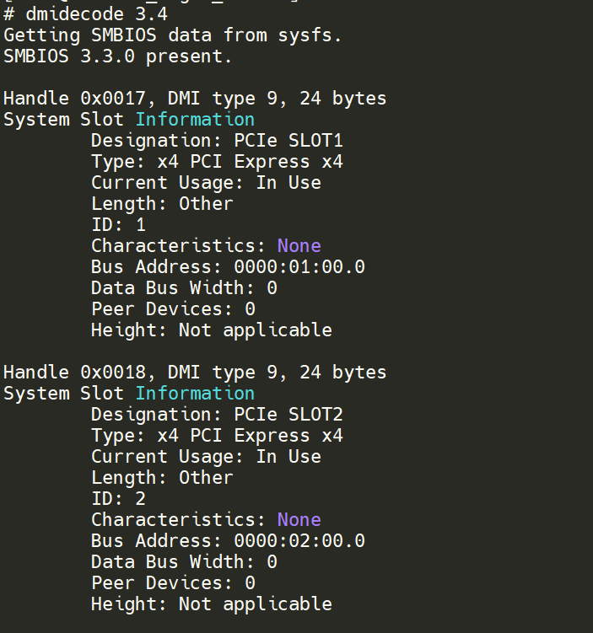This screenshot has width=593, height=633.
Task: Click SLOT2's 'Peer Devices: 0' line
Action: tap(173, 583)
